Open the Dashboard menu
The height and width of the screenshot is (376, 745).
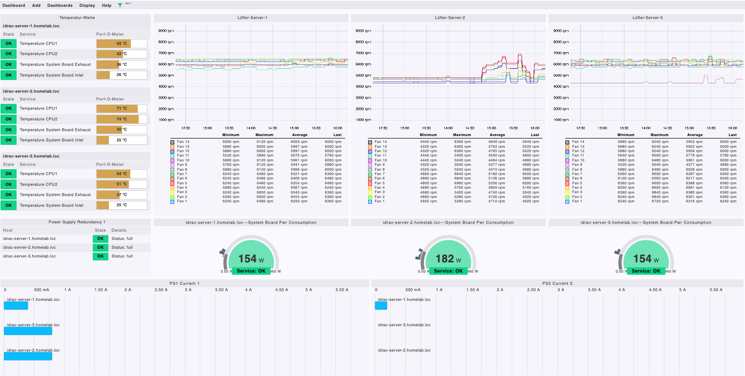tap(14, 5)
